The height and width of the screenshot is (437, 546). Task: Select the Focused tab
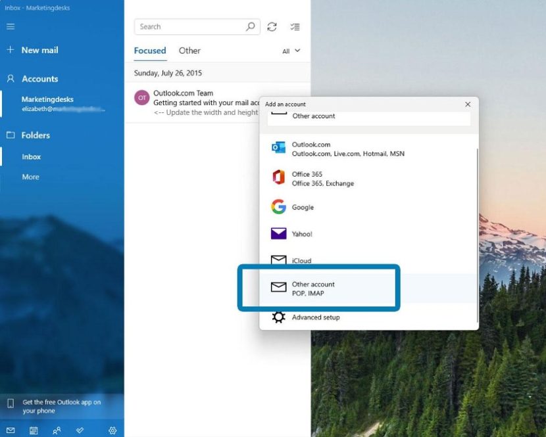(x=150, y=51)
